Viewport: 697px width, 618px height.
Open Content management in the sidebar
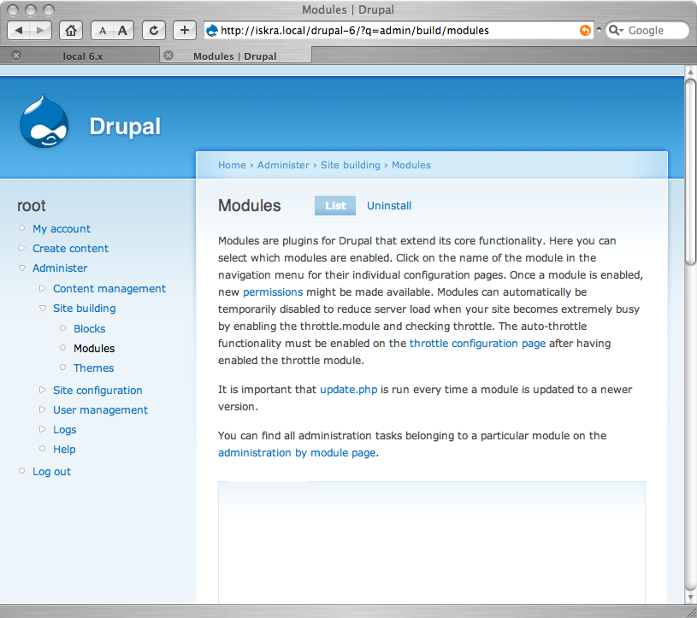click(109, 288)
